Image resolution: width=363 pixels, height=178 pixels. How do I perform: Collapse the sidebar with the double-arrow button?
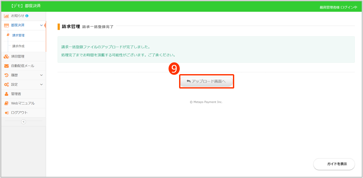(23, 122)
